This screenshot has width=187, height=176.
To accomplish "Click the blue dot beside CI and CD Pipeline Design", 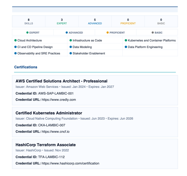I will [x=15, y=47].
